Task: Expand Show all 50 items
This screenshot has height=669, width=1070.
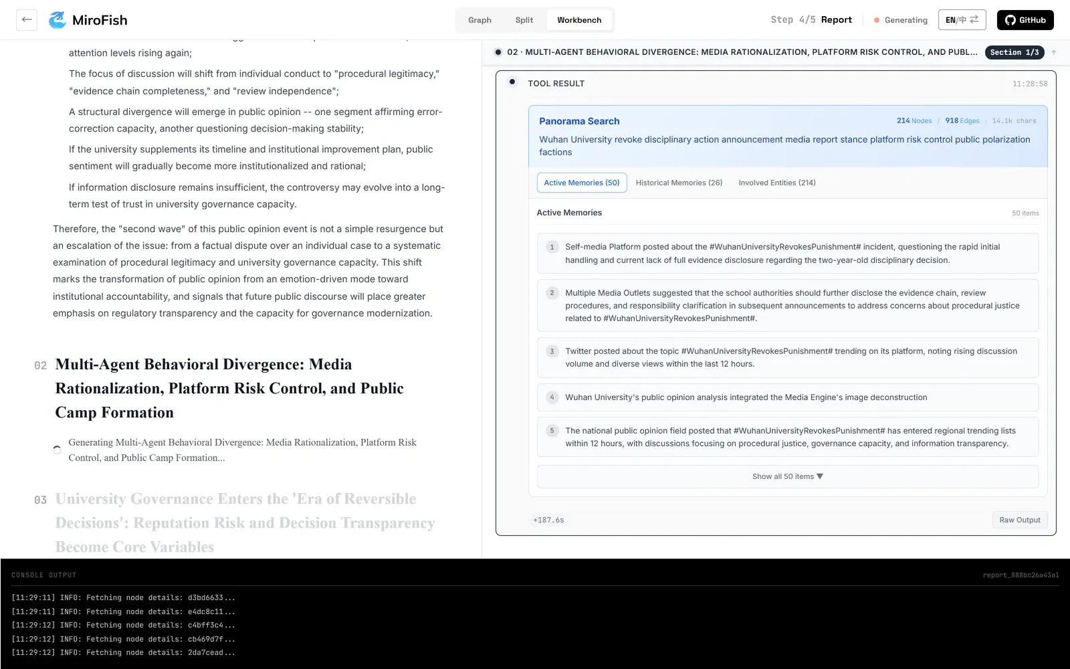Action: coord(788,476)
